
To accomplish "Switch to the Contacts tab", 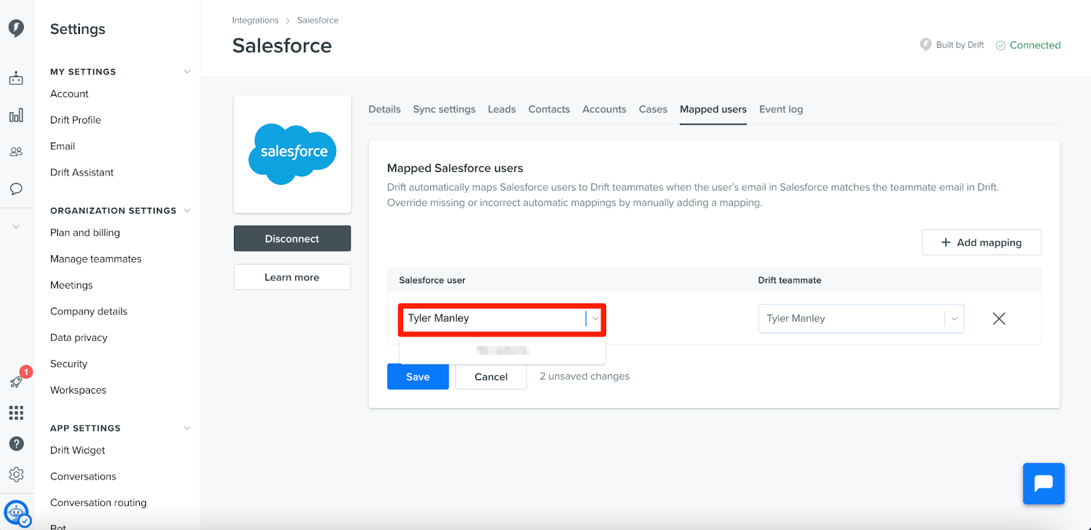I will pyautogui.click(x=549, y=109).
